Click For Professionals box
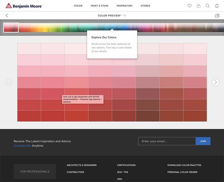 coord(35,171)
